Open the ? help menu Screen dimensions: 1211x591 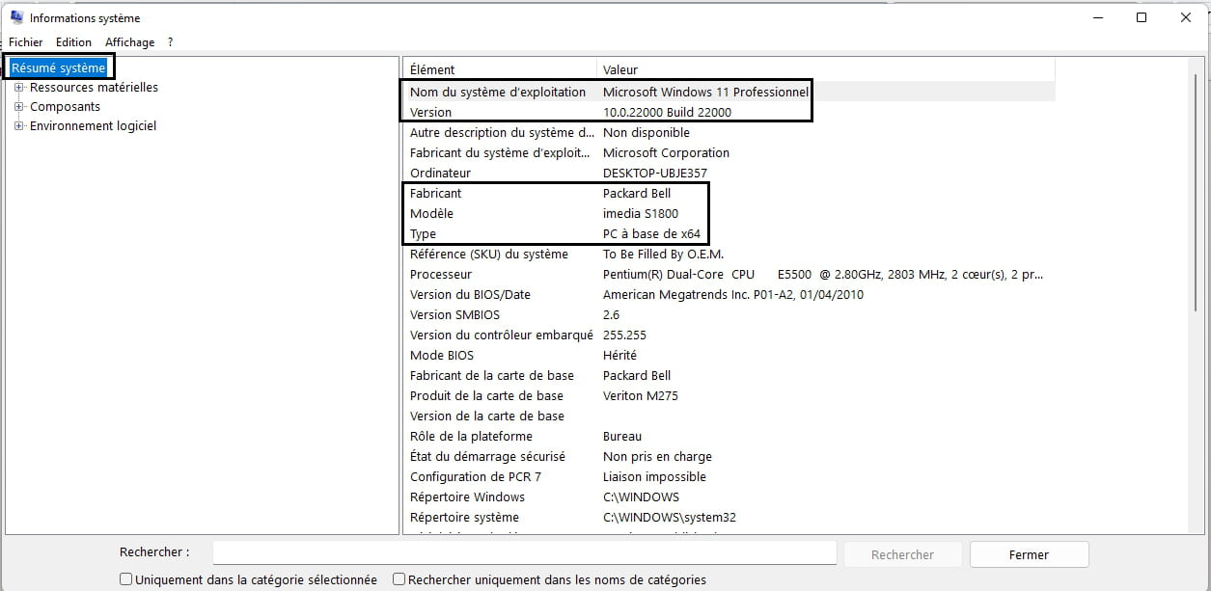tap(170, 42)
